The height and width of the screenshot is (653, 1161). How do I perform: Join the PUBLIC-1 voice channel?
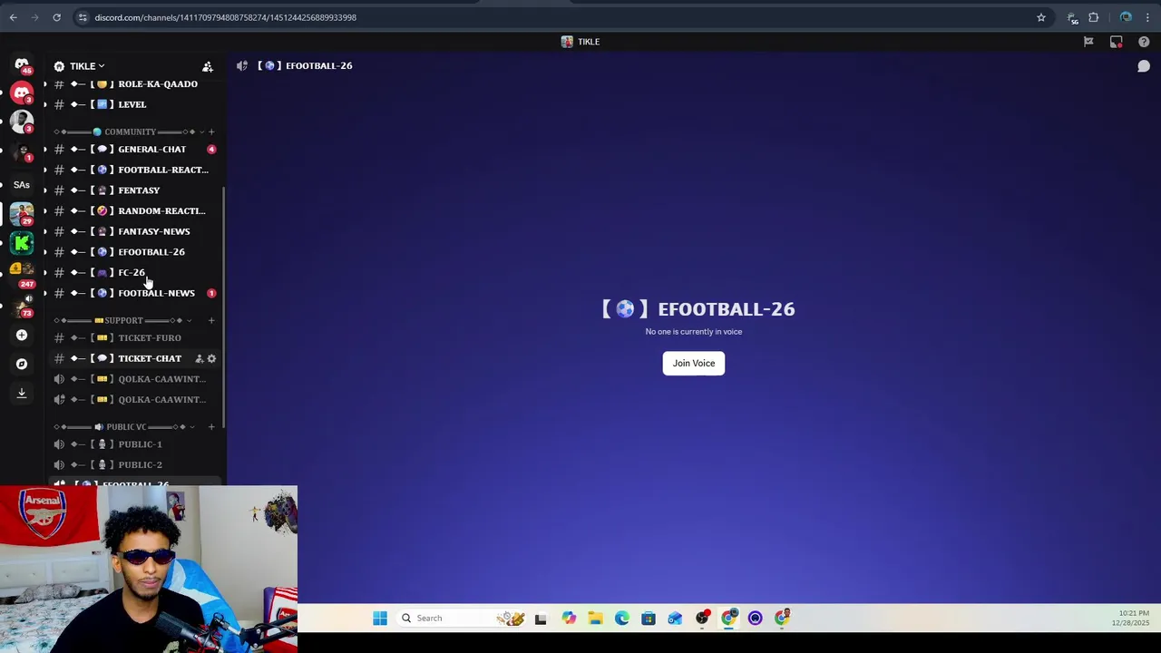tap(134, 444)
